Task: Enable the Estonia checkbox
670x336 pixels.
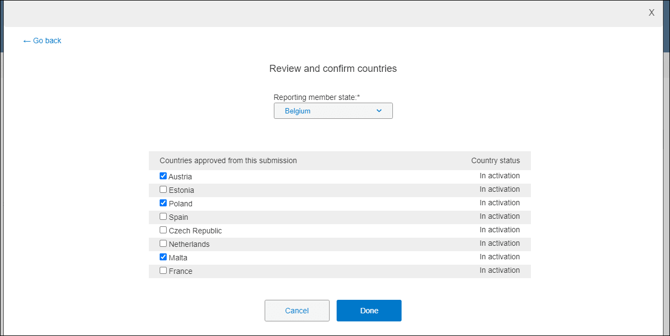Action: pos(163,189)
